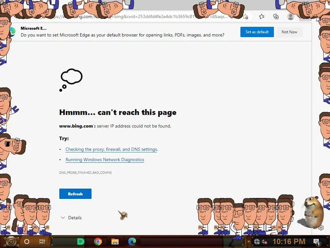Click the www.bing.com bold text
Viewport: 330px width, 248px height.
tap(76, 126)
